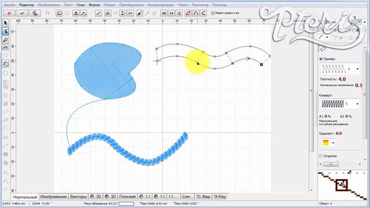370x208 pixels.
Task: Select the arrow pointer tool
Action: (x=6, y=23)
